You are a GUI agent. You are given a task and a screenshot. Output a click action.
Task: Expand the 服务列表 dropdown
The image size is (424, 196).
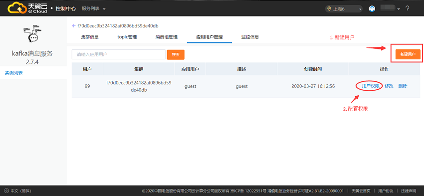pos(94,8)
